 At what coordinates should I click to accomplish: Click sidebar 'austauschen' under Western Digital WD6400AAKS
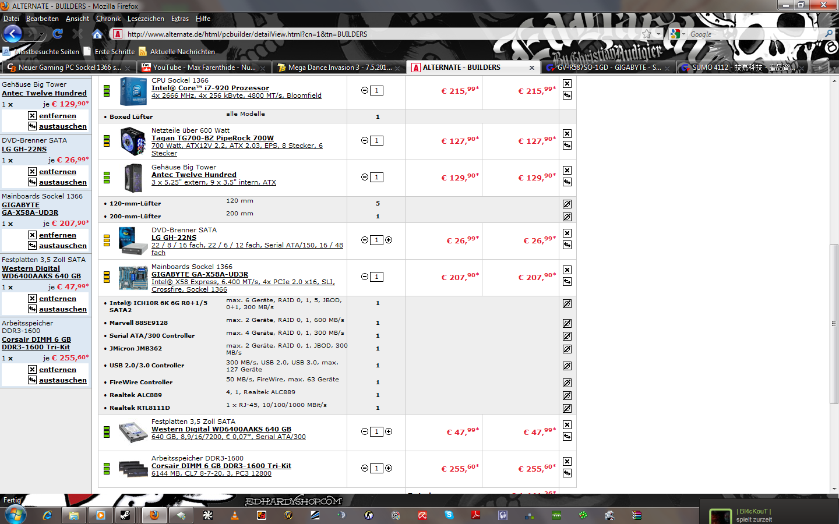tap(63, 309)
